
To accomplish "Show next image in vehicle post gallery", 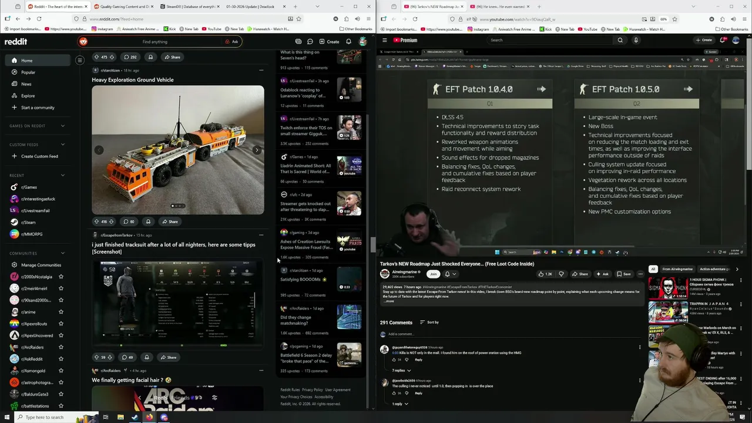I will tap(256, 150).
